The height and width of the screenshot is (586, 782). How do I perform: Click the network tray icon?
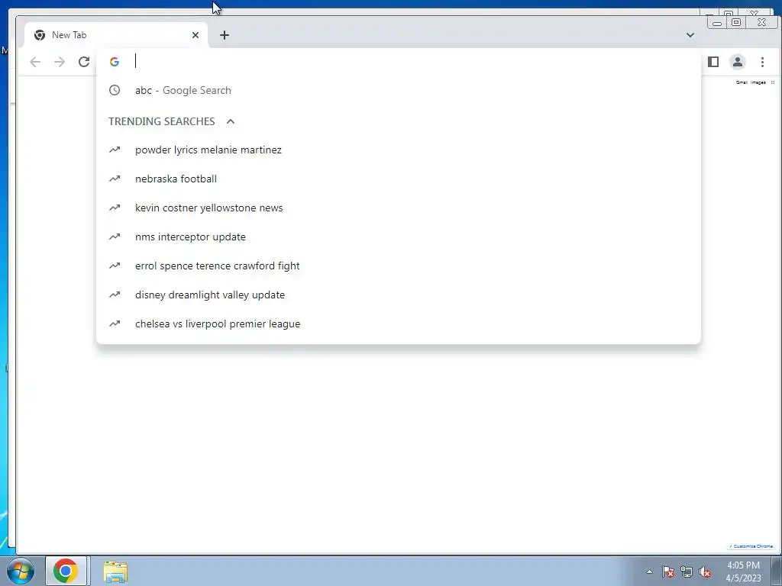pos(687,572)
